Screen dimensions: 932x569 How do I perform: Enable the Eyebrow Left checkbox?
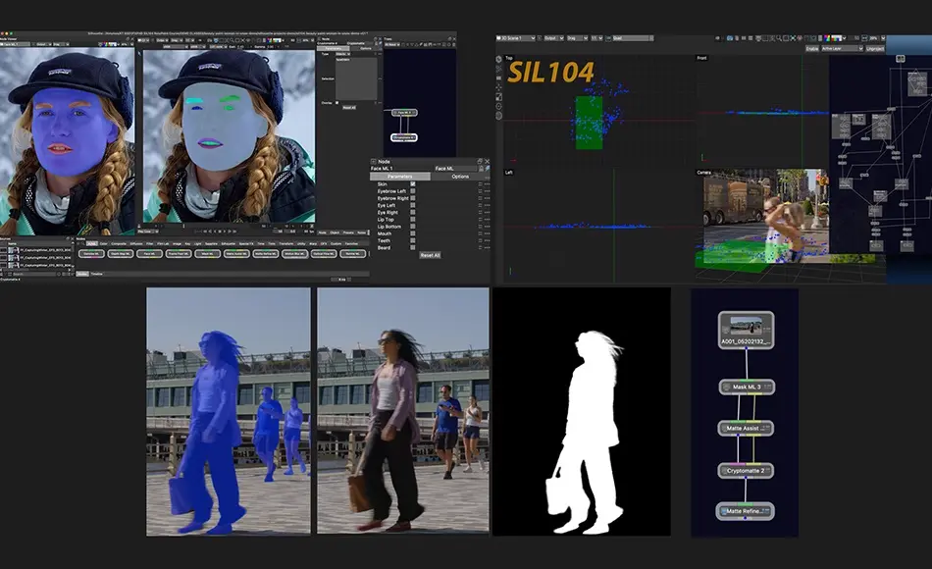tap(412, 191)
